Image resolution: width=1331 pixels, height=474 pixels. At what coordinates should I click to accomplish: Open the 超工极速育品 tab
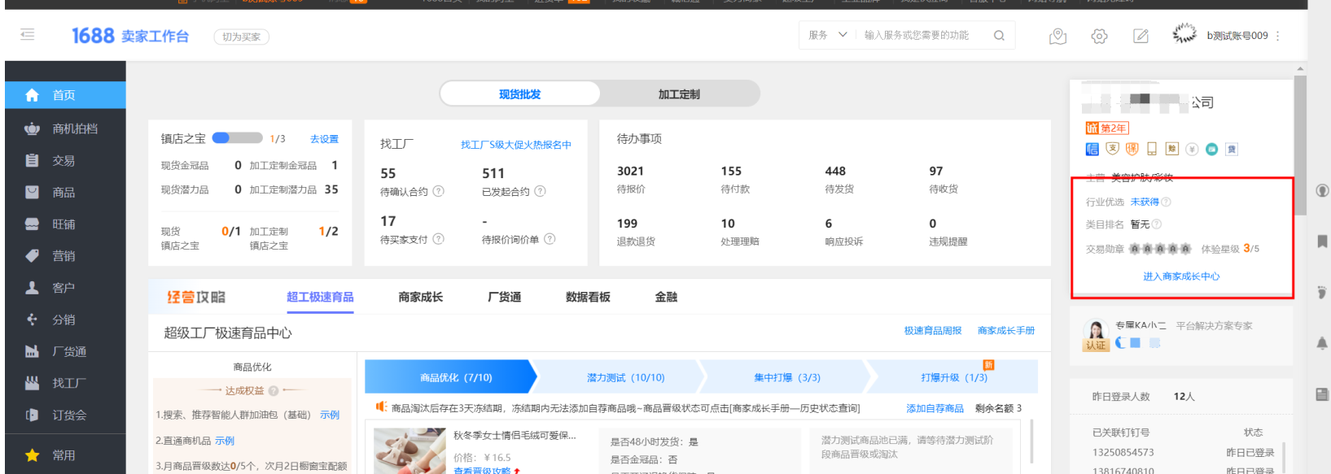[320, 298]
